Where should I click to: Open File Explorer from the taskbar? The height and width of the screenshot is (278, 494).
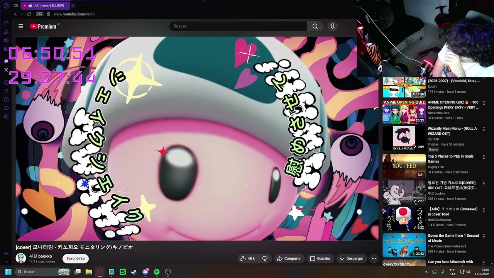pyautogui.click(x=88, y=272)
